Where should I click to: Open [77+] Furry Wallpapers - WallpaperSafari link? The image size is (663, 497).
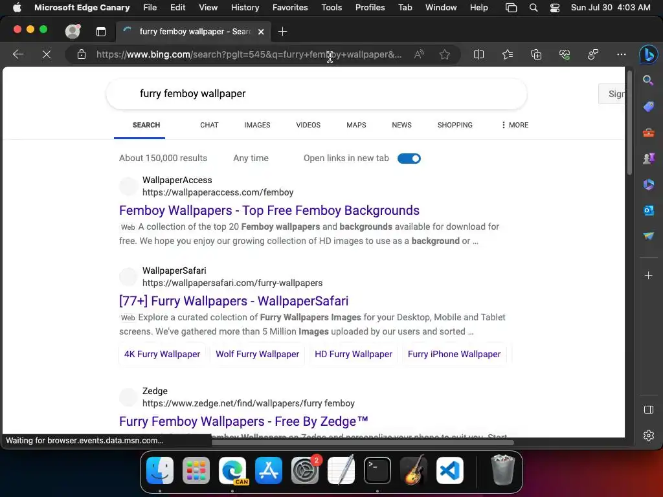(x=234, y=301)
